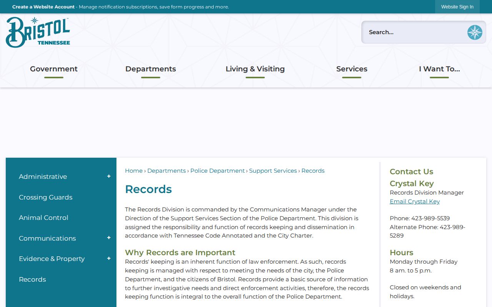Open the I Want To... menu

coord(439,69)
